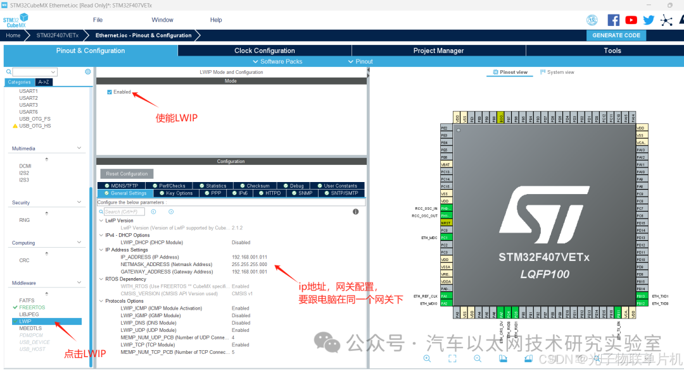This screenshot has height=371, width=684.
Task: Open STM32CubeMX YouTube channel icon
Action: pos(631,20)
